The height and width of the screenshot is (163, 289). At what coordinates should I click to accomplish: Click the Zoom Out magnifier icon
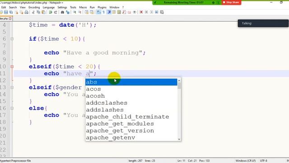(x=79, y=12)
